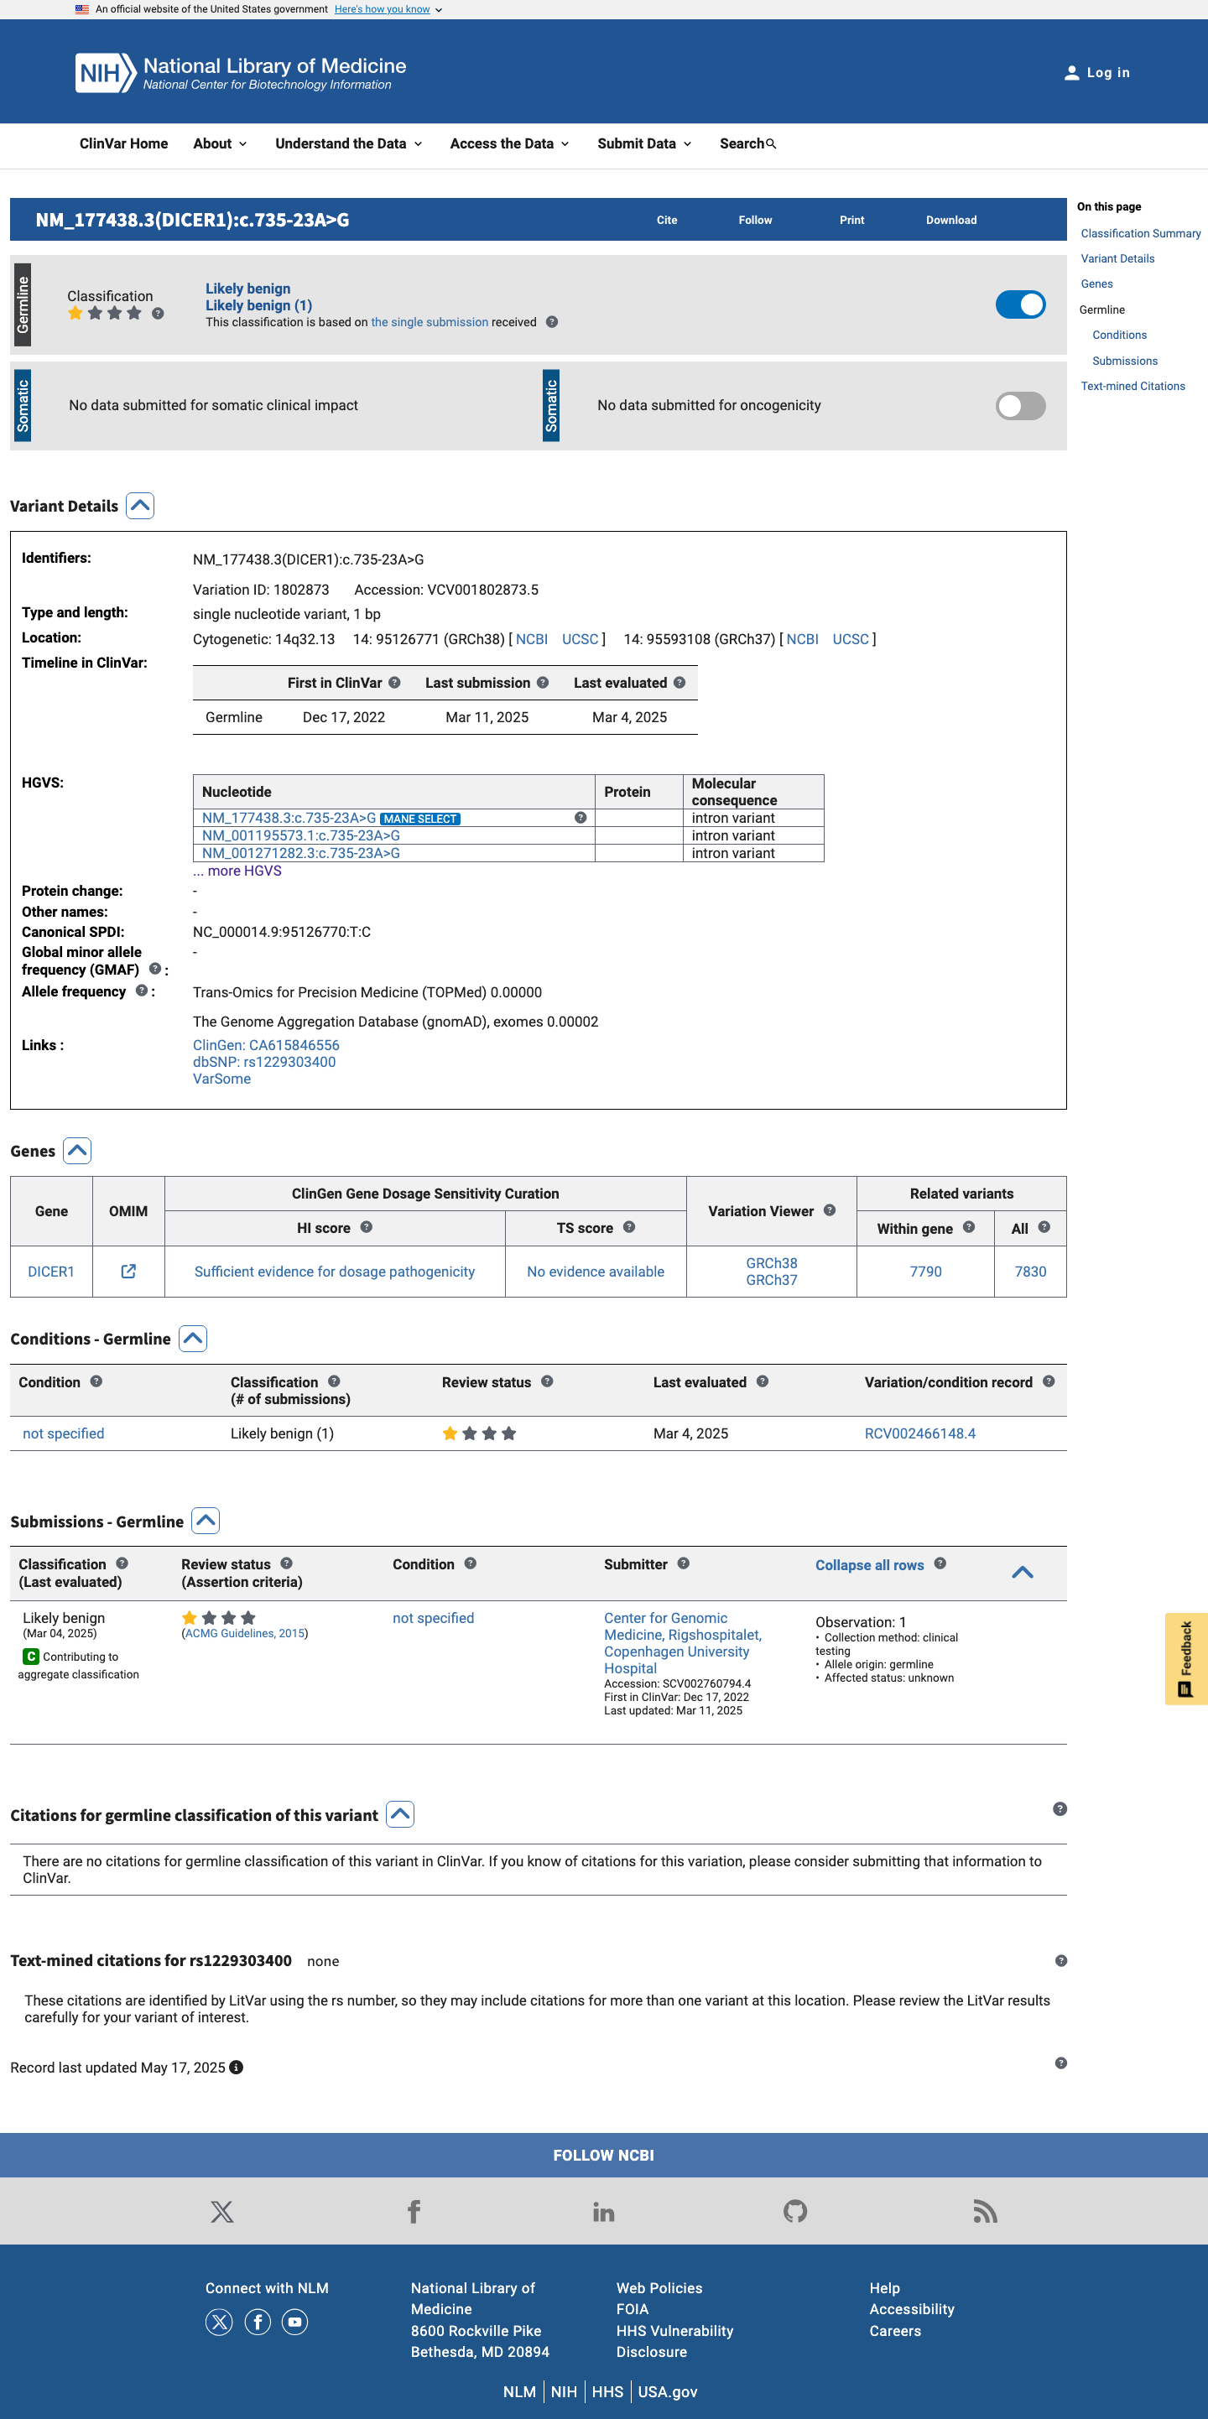Collapse Conditions - Germline section
The height and width of the screenshot is (2419, 1208).
pyautogui.click(x=193, y=1338)
